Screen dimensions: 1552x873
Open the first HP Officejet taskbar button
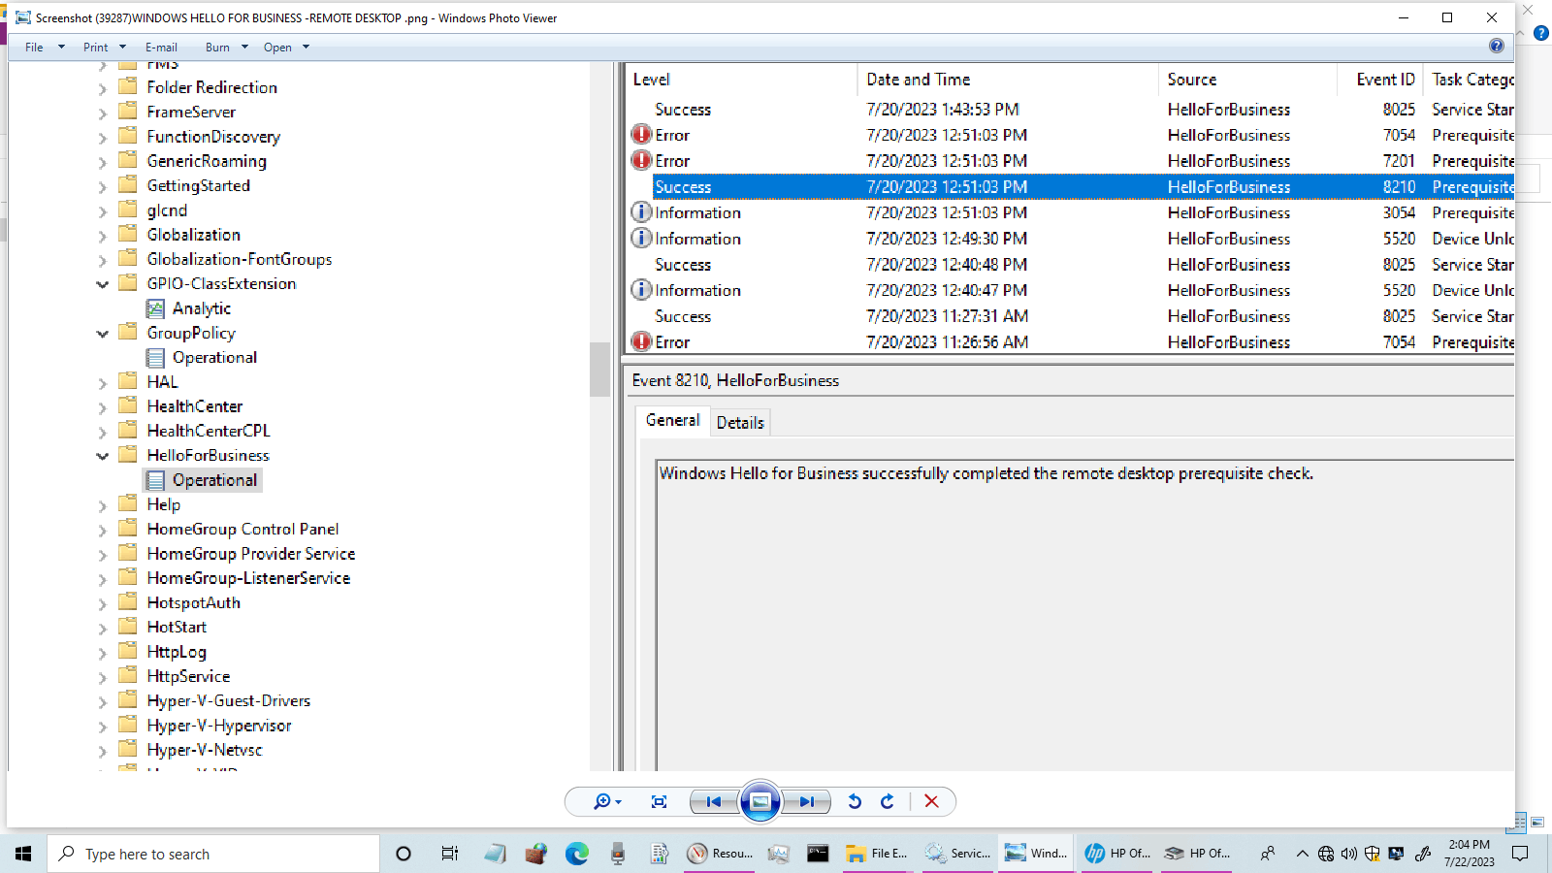(x=1116, y=854)
